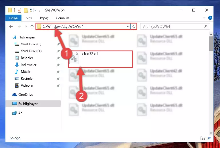
Task: Switch to Details view icon
Action: pyautogui.click(x=203, y=139)
